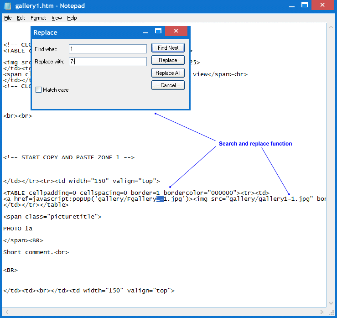The width and height of the screenshot is (337, 318).
Task: Click the '</td></tr></table>' line
Action: [x=36, y=205]
